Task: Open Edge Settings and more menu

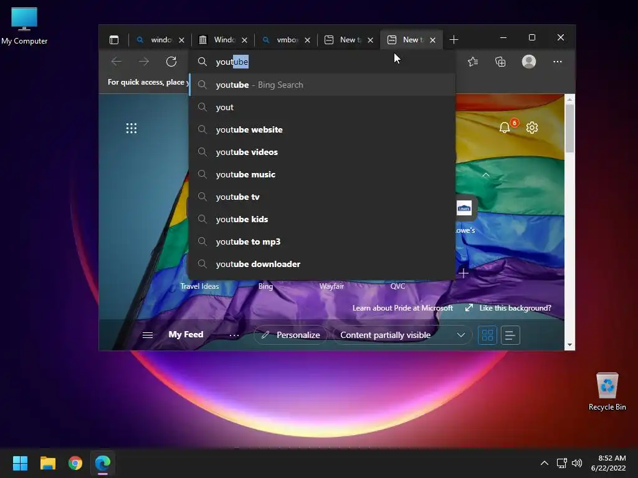Action: tap(558, 62)
